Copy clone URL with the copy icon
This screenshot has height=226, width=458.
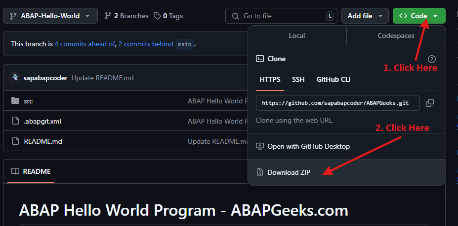[430, 103]
